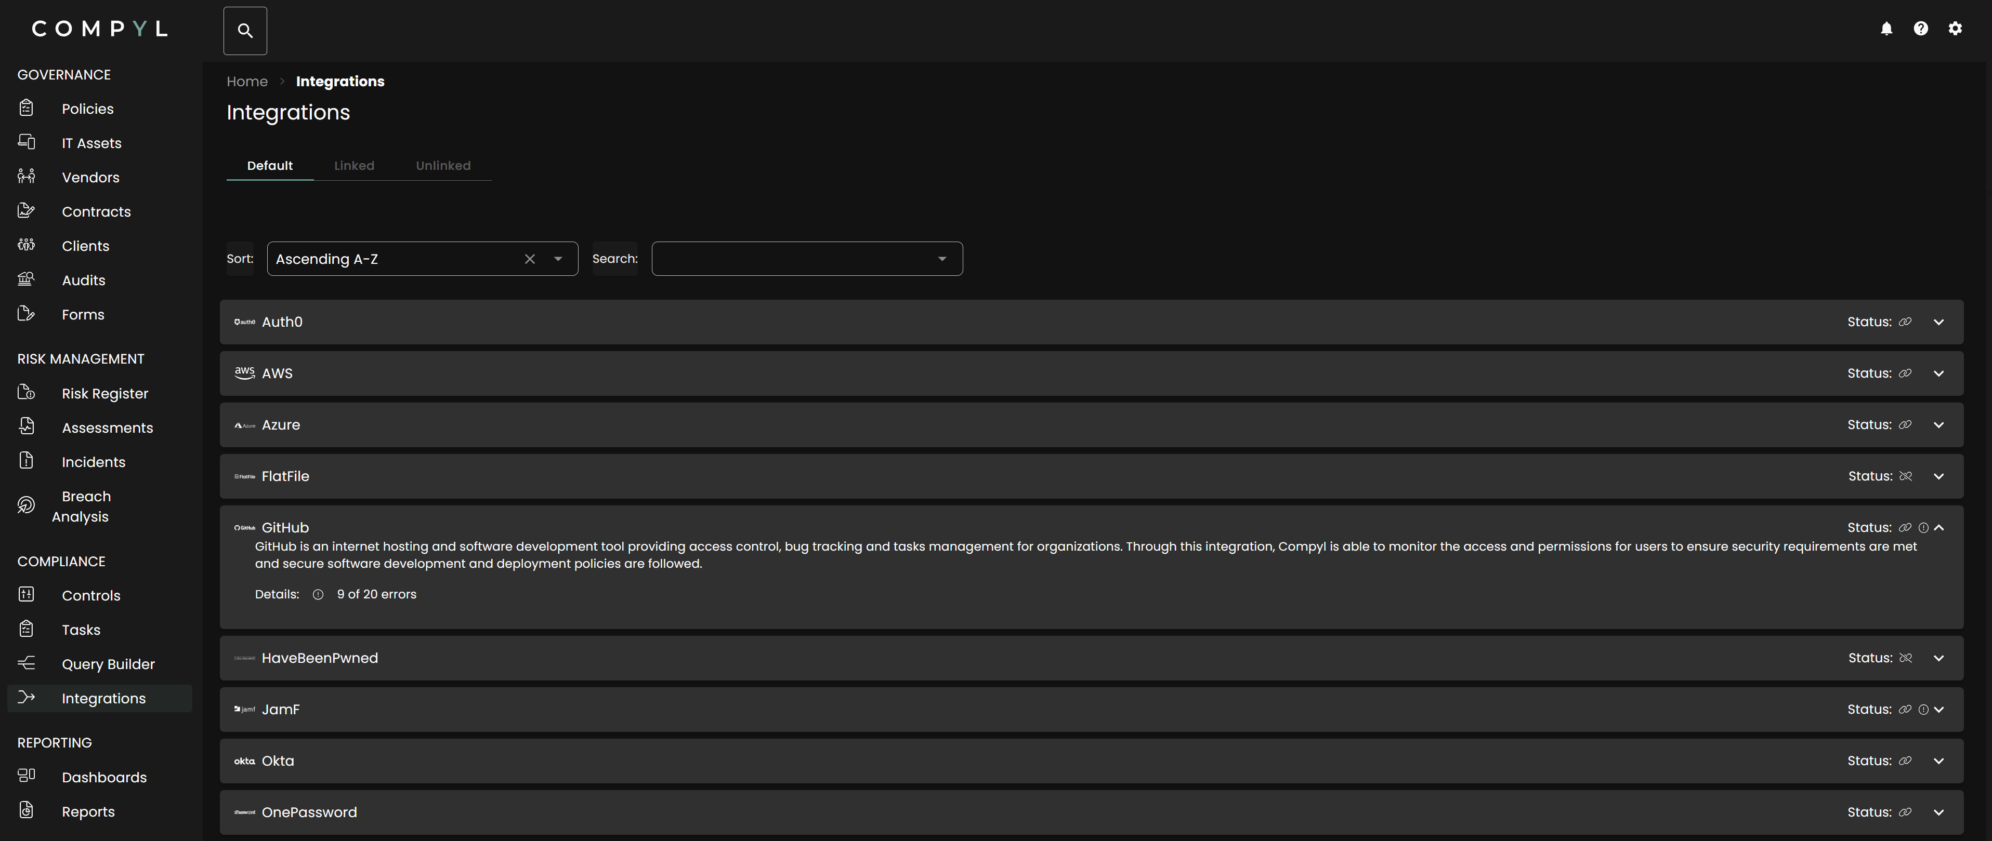Clear the Ascending A-Z sort selection

[530, 259]
